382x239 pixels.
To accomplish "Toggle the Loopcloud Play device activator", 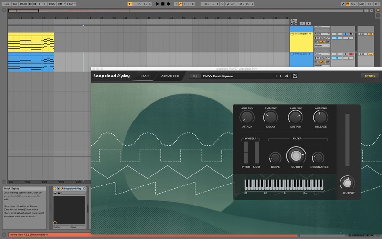I will [x=55, y=189].
